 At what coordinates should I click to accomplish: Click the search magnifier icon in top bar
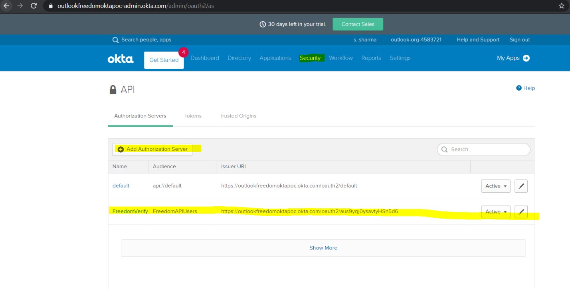point(115,40)
